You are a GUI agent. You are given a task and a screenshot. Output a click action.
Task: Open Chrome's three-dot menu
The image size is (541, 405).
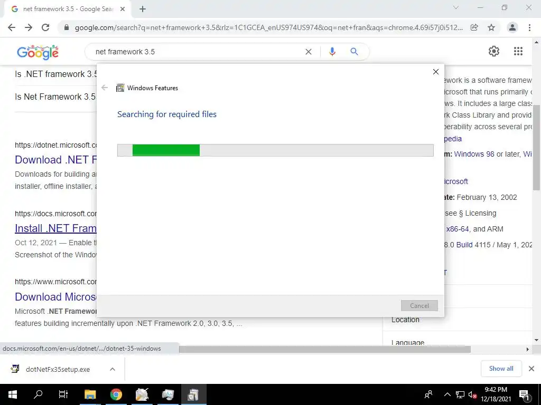pos(529,27)
